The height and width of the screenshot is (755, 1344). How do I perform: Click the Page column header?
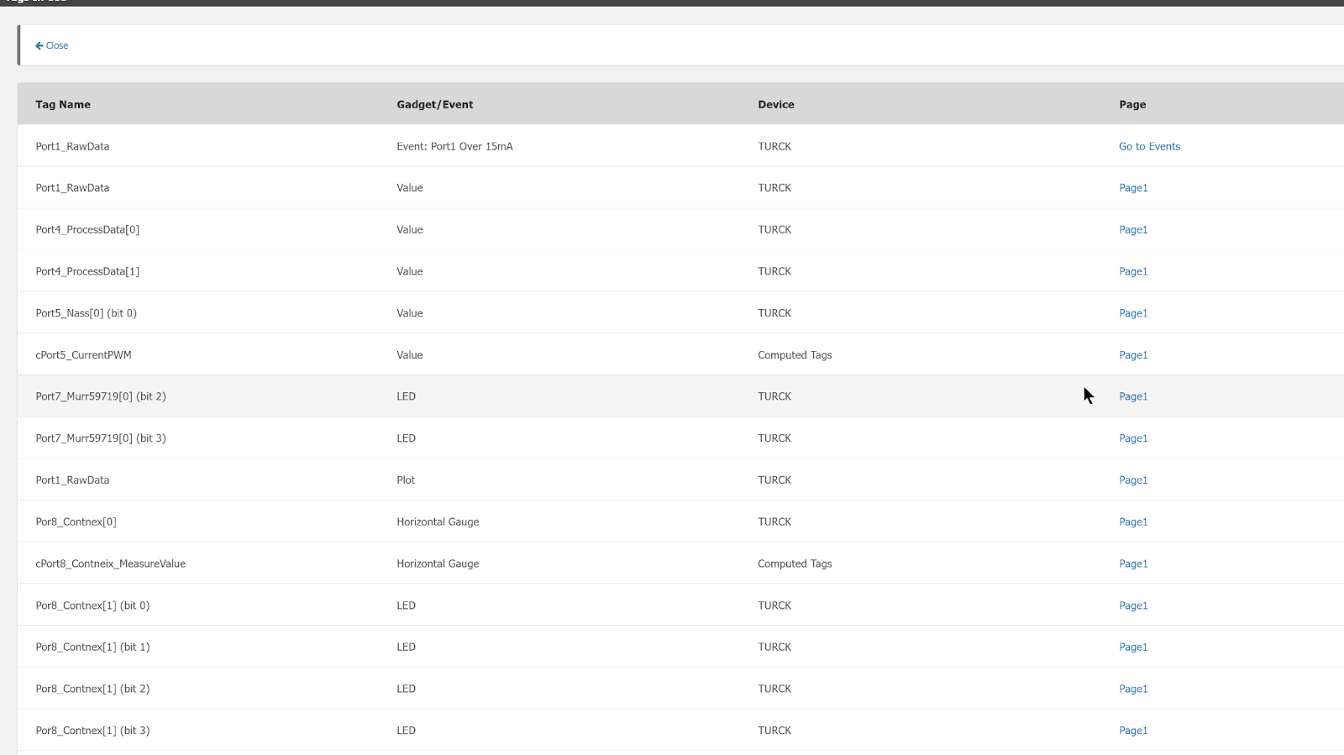[1132, 104]
